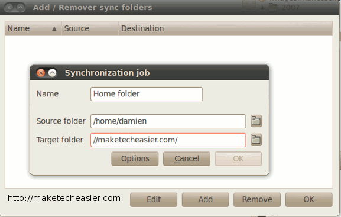Remove the selected sync folder

(x=257, y=199)
